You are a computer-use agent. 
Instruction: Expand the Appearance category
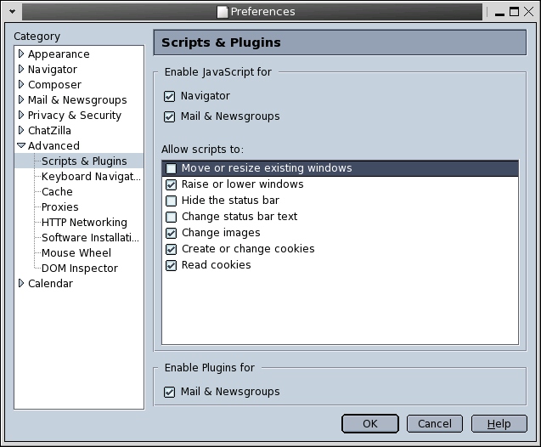(x=21, y=54)
